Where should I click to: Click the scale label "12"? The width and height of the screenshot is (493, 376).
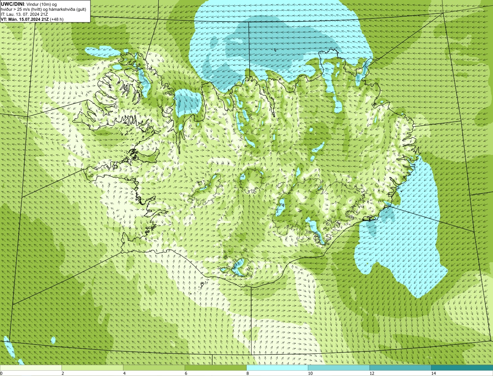[x=372, y=373]
